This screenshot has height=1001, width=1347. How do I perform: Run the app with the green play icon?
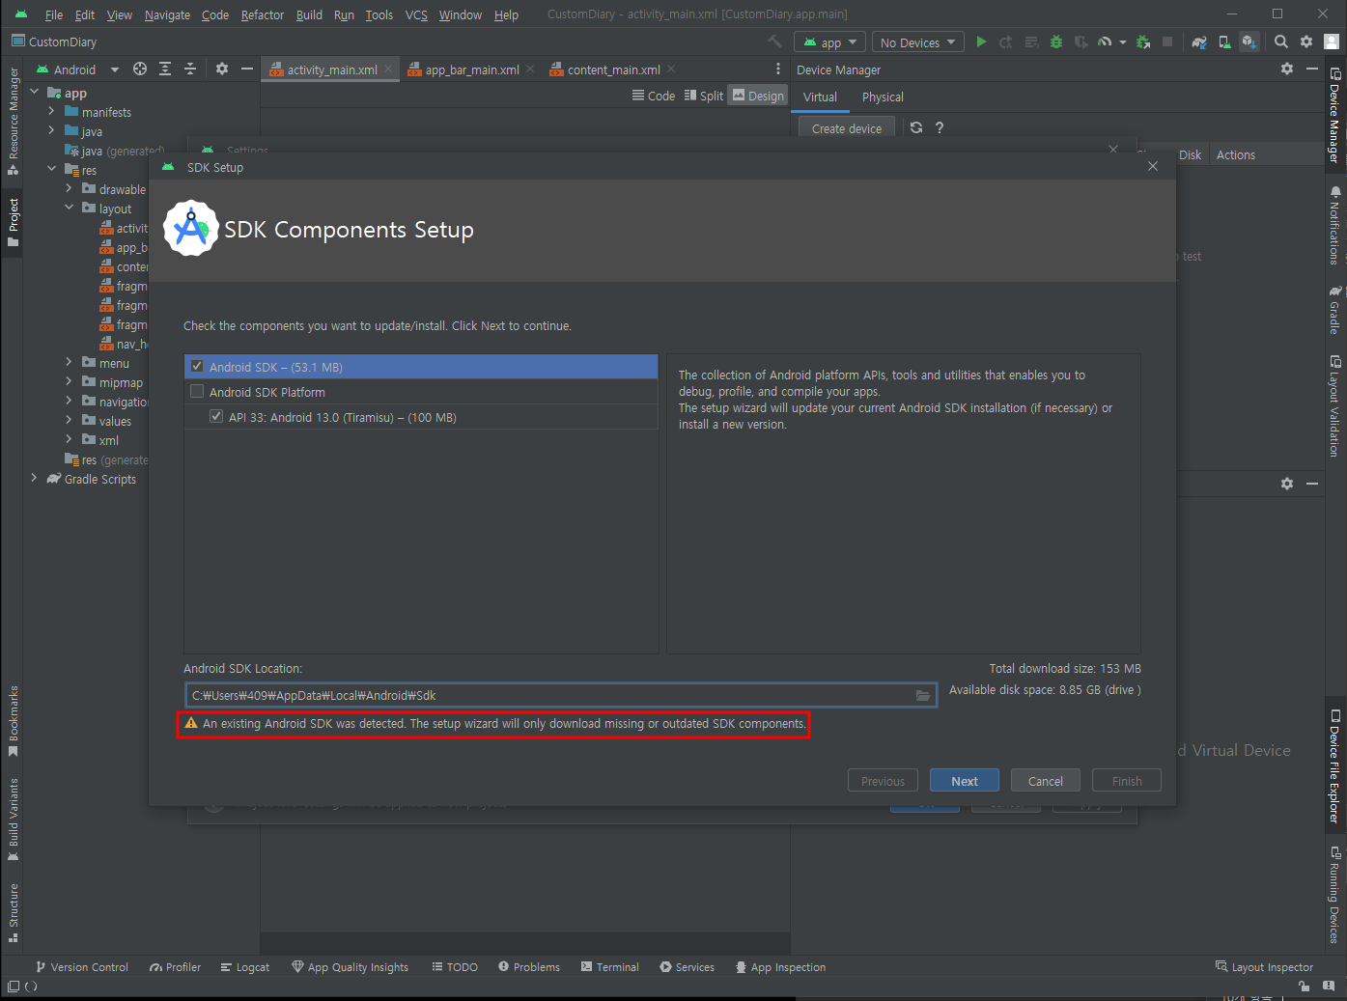(981, 42)
